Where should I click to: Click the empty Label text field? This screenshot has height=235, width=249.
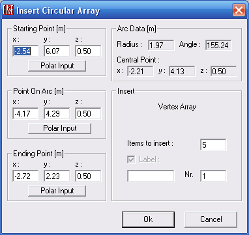point(151,176)
